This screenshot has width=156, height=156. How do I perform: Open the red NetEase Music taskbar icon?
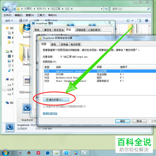click(38, 153)
